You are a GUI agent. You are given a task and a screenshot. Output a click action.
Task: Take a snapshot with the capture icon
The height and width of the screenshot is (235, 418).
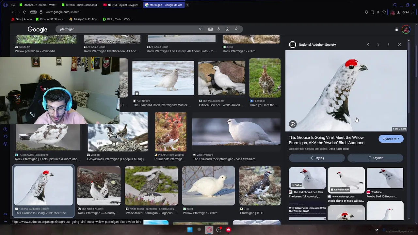tap(372, 12)
